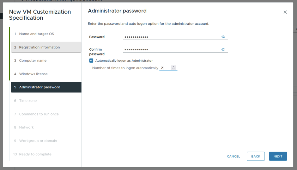This screenshot has height=170, width=297.
Task: Click the Password input field
Action: (172, 37)
